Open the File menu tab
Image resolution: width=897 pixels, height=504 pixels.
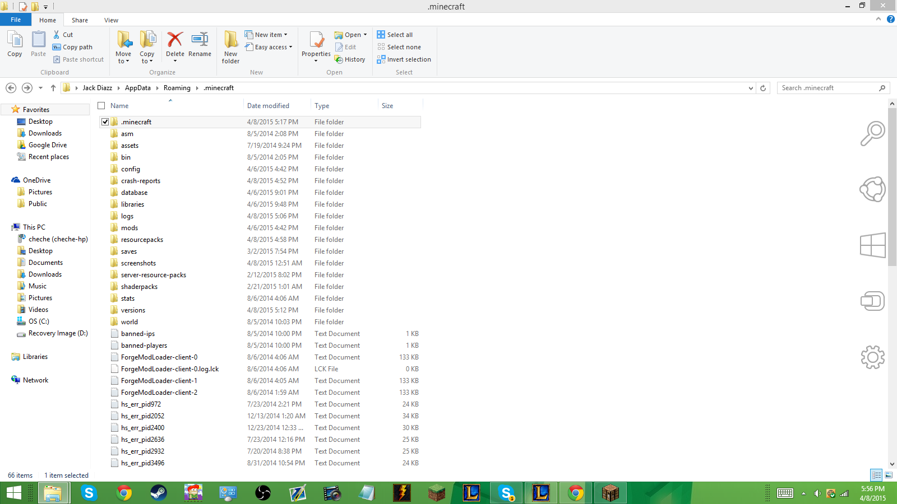[16, 20]
